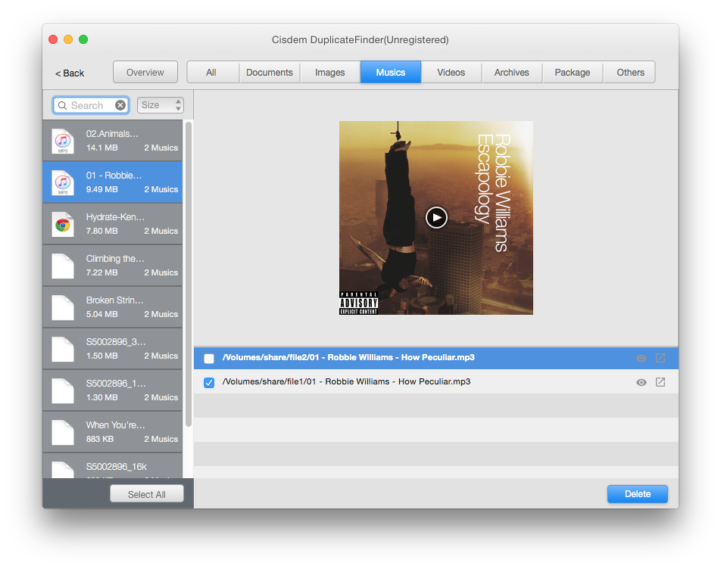Switch to the Package tab
The width and height of the screenshot is (721, 569).
[x=573, y=73]
